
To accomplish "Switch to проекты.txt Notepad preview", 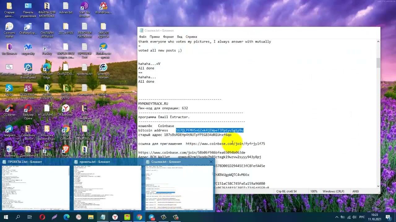I will coord(107,185).
